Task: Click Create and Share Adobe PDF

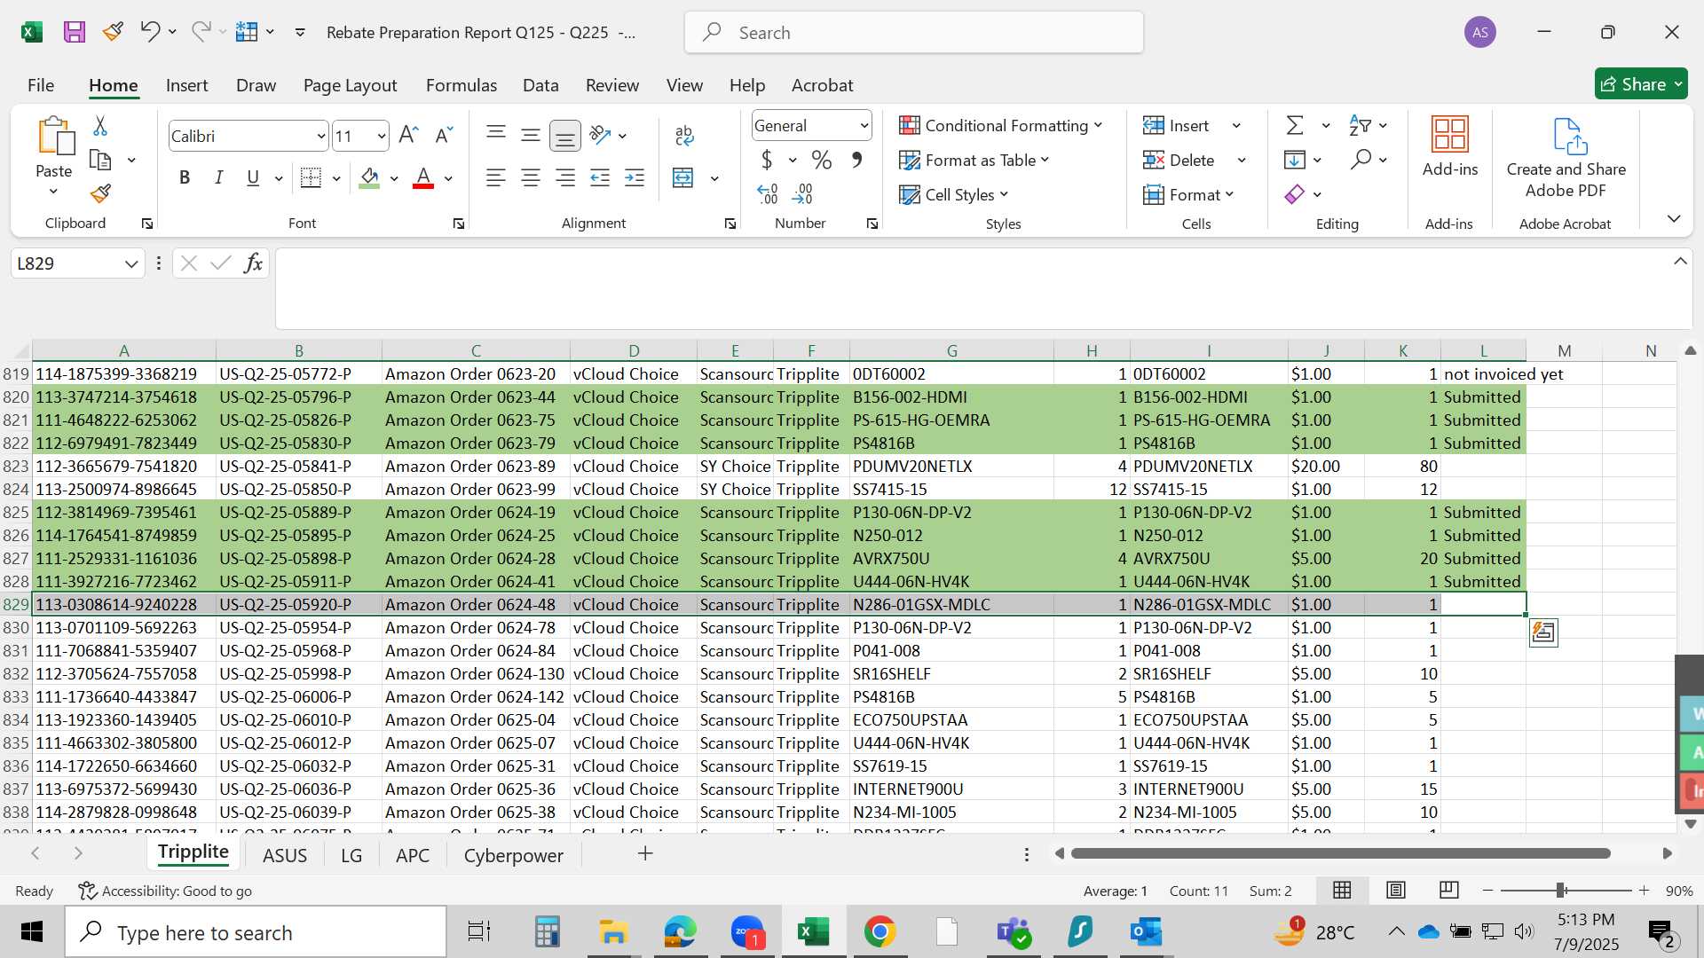Action: 1566,158
